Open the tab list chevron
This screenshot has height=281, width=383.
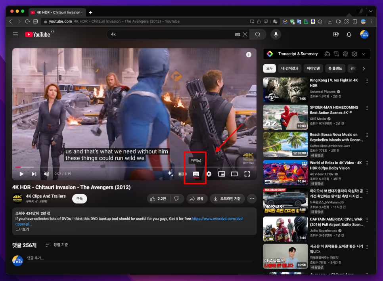click(371, 11)
